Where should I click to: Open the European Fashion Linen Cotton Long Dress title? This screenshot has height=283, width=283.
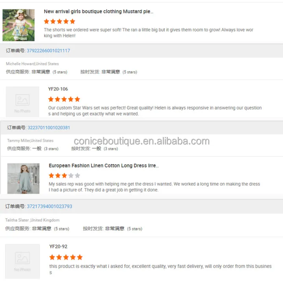click(x=104, y=166)
